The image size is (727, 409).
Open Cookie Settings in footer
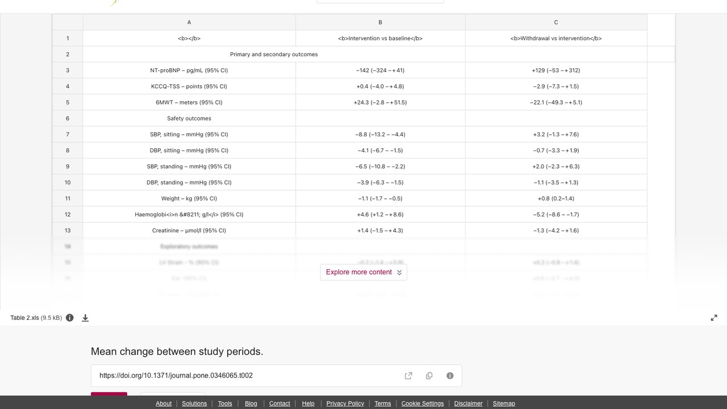pos(423,403)
